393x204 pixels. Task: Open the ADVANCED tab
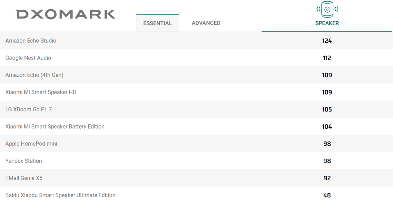[x=206, y=23]
